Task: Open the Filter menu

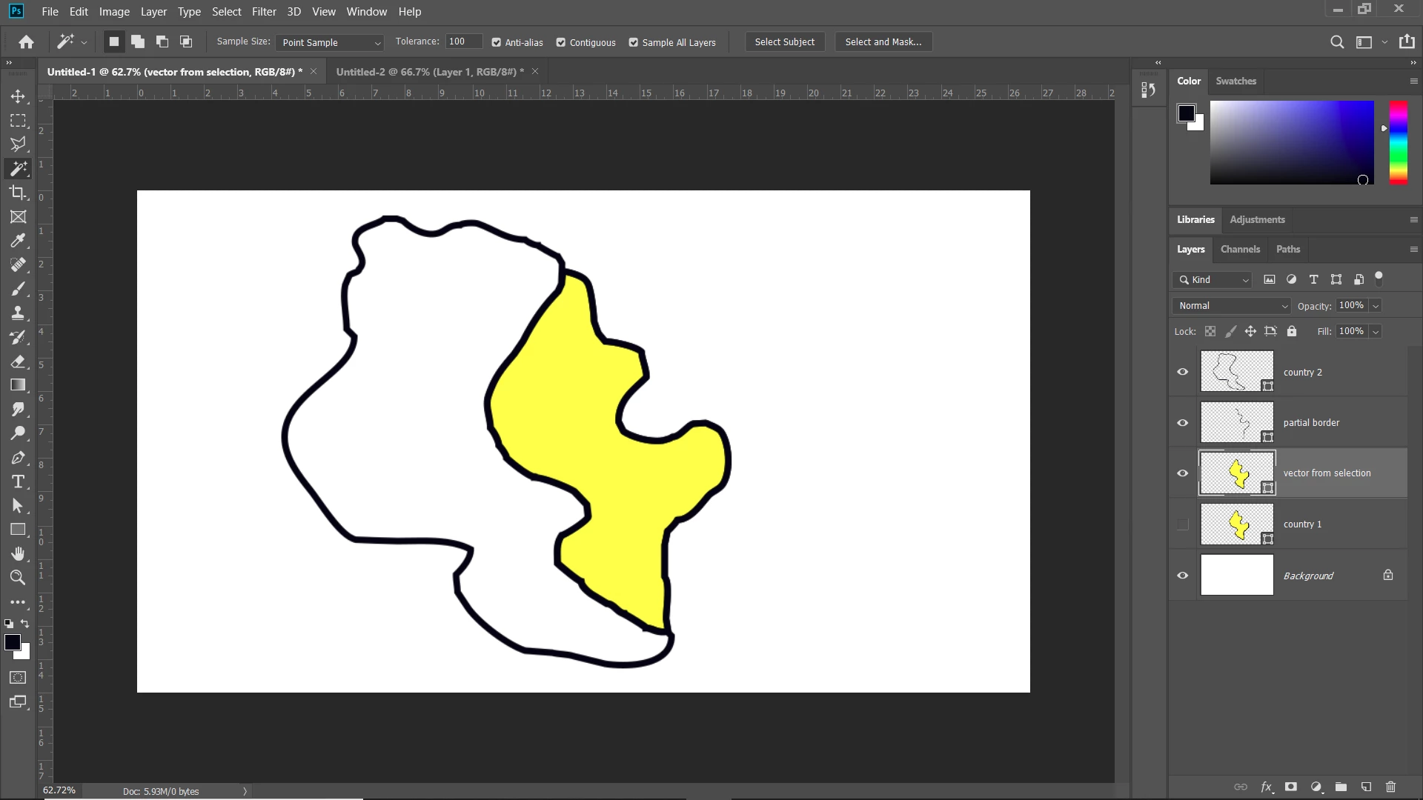Action: pos(264,12)
